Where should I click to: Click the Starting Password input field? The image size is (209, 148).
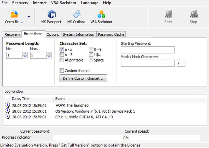click(x=148, y=50)
